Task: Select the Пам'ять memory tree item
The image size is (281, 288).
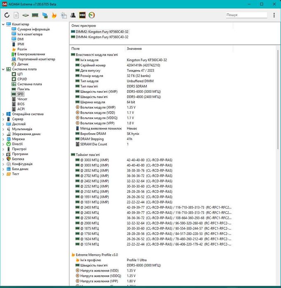Action: 23,89
